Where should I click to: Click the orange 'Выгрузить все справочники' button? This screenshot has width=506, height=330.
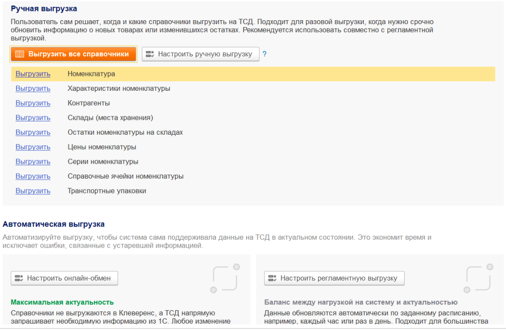(x=73, y=54)
